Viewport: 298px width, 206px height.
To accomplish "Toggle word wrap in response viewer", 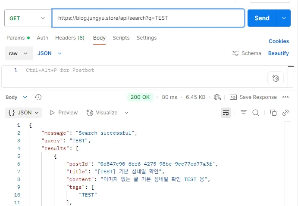I will [x=226, y=113].
